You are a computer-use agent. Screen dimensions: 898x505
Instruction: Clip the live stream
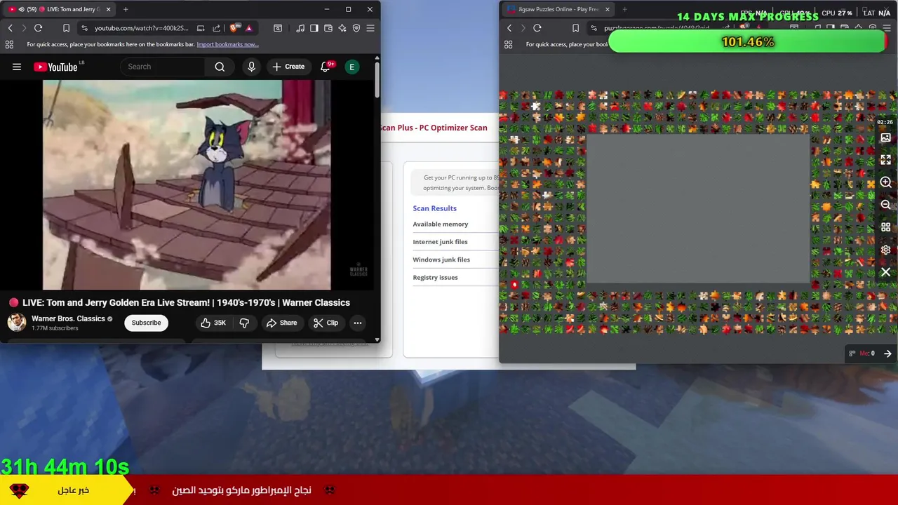[x=326, y=323]
